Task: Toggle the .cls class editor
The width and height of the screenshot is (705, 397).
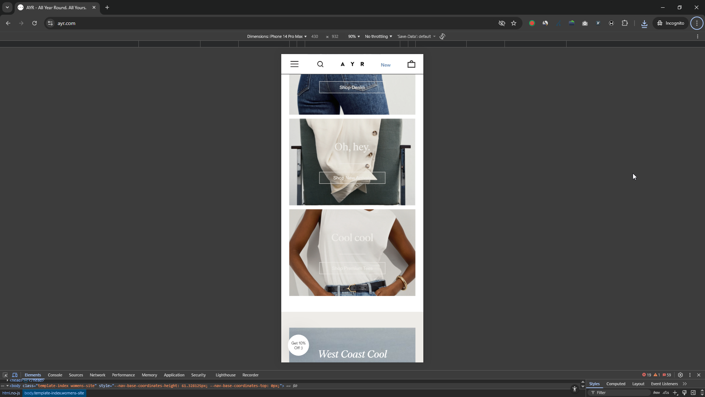Action: [x=666, y=393]
